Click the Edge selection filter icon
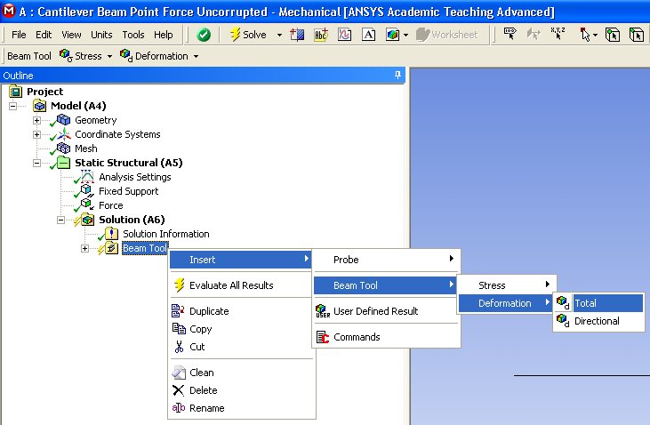 pos(636,35)
